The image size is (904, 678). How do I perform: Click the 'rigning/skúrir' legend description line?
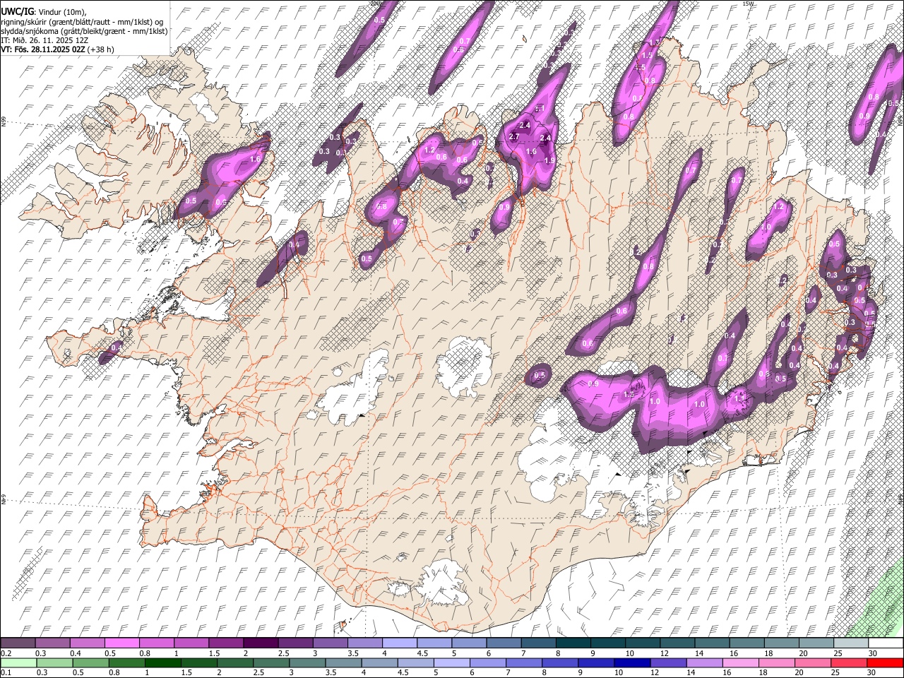[x=83, y=22]
